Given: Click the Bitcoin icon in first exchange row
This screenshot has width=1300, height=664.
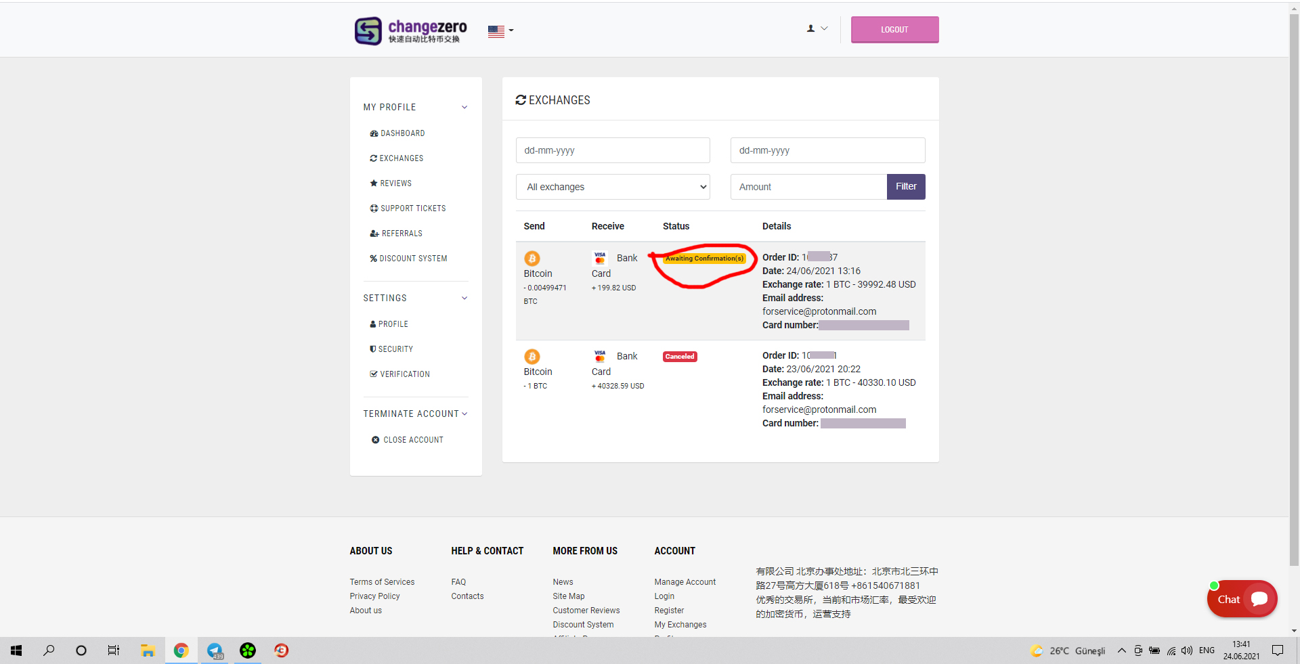Looking at the screenshot, I should coord(532,259).
